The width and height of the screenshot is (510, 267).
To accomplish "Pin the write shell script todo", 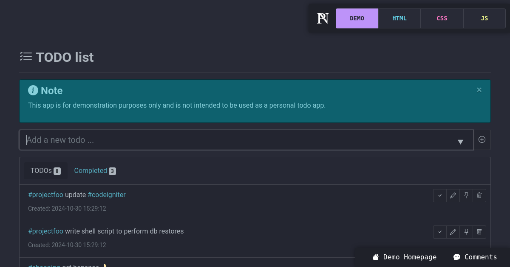I will click(466, 232).
